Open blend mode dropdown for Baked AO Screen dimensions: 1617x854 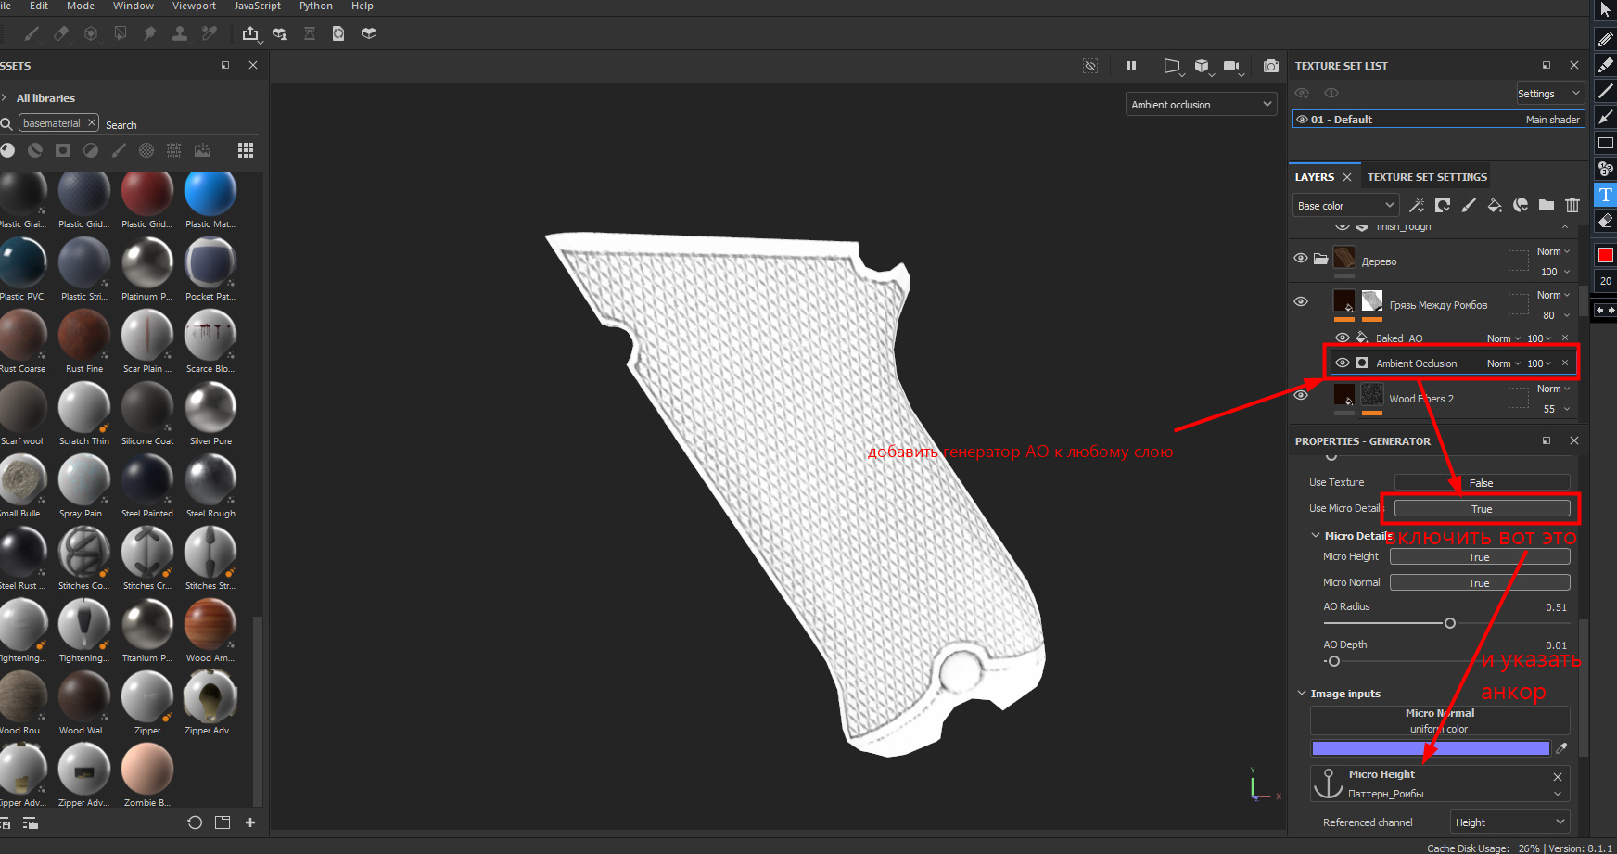pyautogui.click(x=1504, y=338)
